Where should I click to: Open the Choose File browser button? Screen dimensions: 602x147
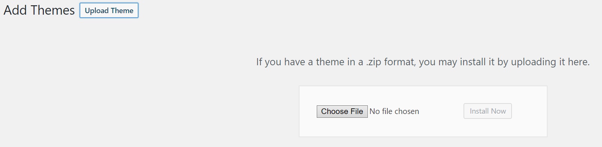coord(342,111)
